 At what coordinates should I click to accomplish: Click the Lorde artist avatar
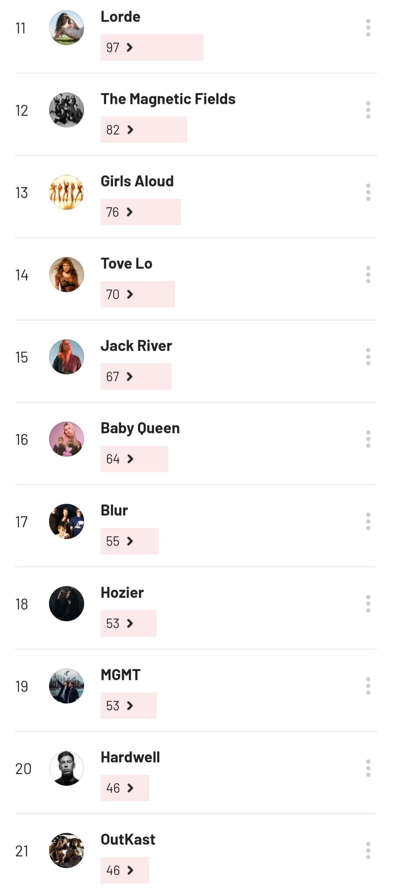click(67, 28)
